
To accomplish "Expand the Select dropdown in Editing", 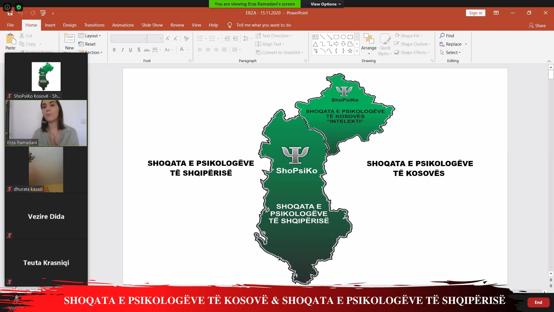I will [450, 52].
